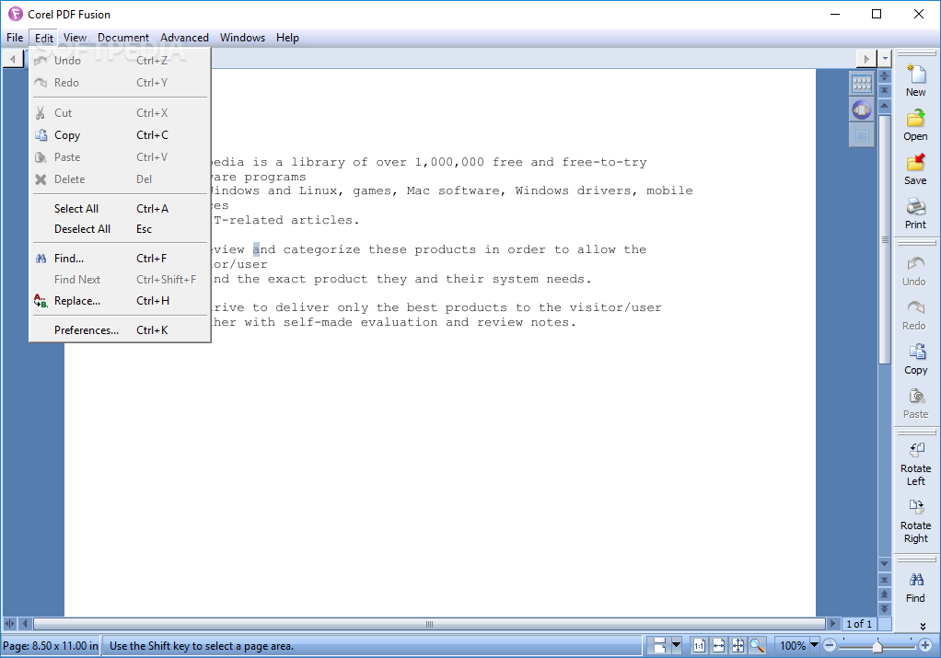941x658 pixels.
Task: Click the New document icon
Action: coord(916,75)
